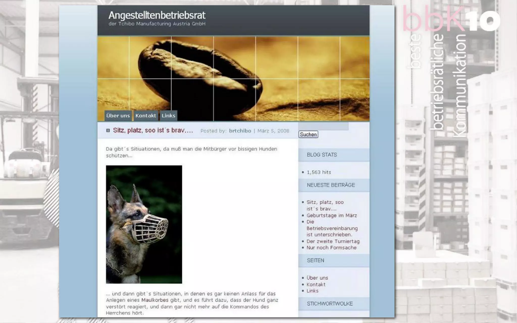This screenshot has width=517, height=323.
Task: Open the 'Die Betriebsvereinbarung ist unterschrieben' post link
Action: [x=332, y=228]
